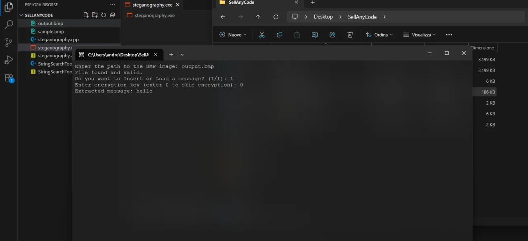
Task: Copy the selected item in File Explorer
Action: pos(279,35)
